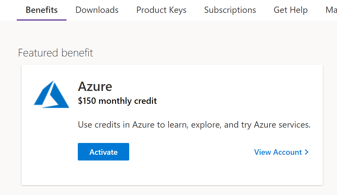Viewport: 337px width, 195px height.
Task: Go to the Subscriptions tab
Action: [x=230, y=10]
